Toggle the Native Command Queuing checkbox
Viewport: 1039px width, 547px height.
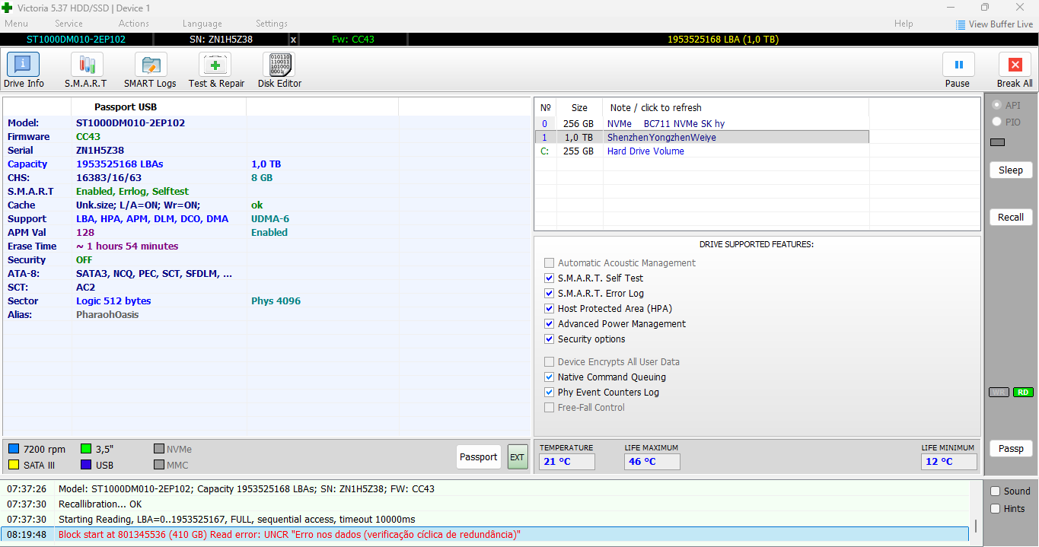(x=550, y=377)
